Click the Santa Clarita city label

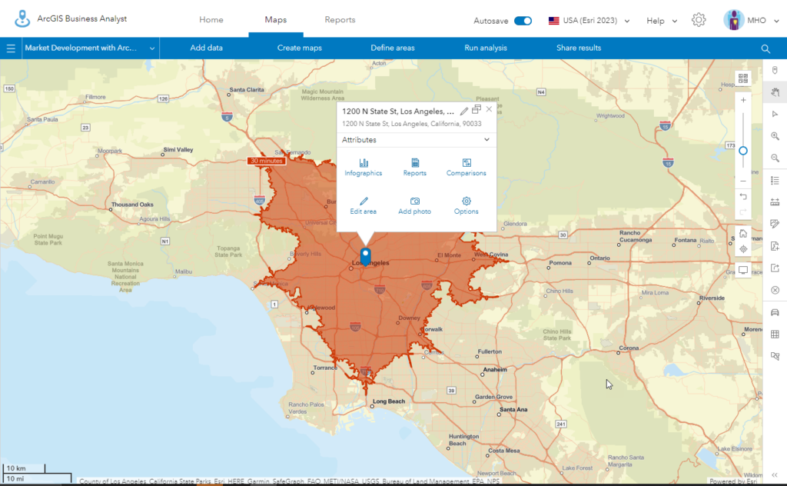point(247,89)
